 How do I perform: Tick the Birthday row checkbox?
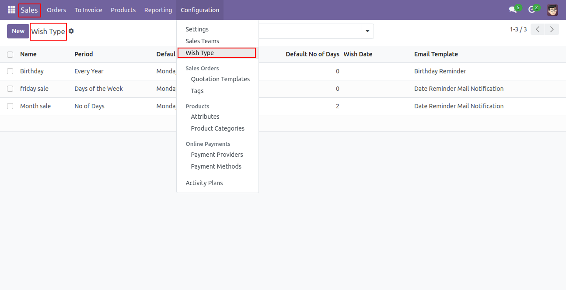pyautogui.click(x=10, y=71)
